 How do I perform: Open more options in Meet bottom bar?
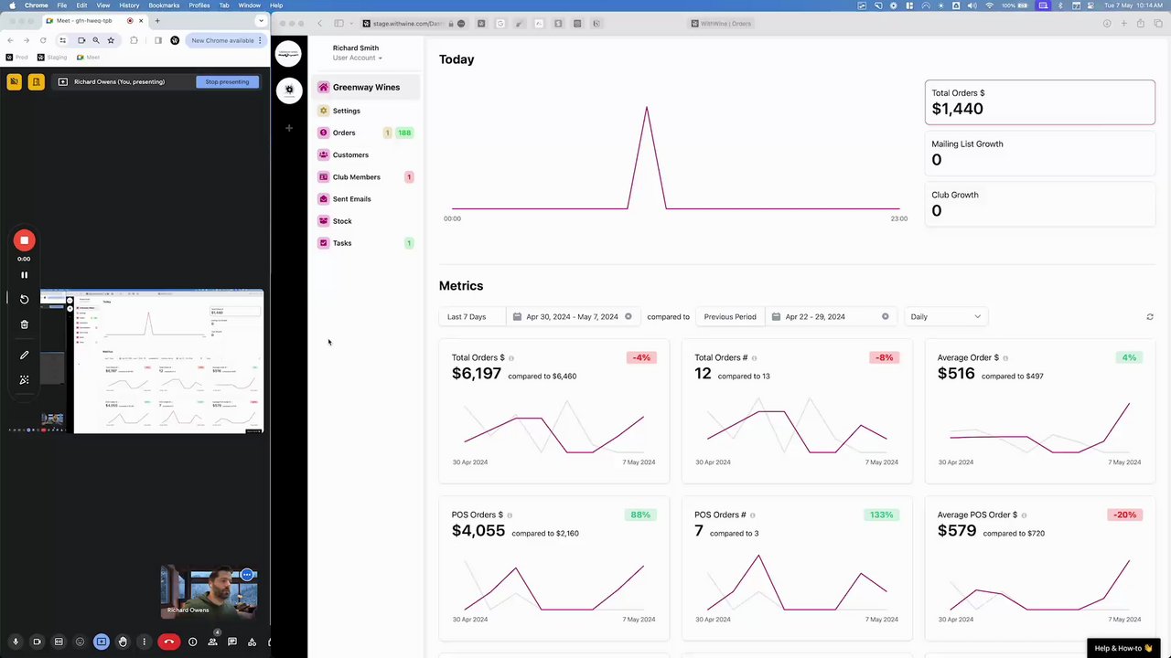(x=144, y=642)
